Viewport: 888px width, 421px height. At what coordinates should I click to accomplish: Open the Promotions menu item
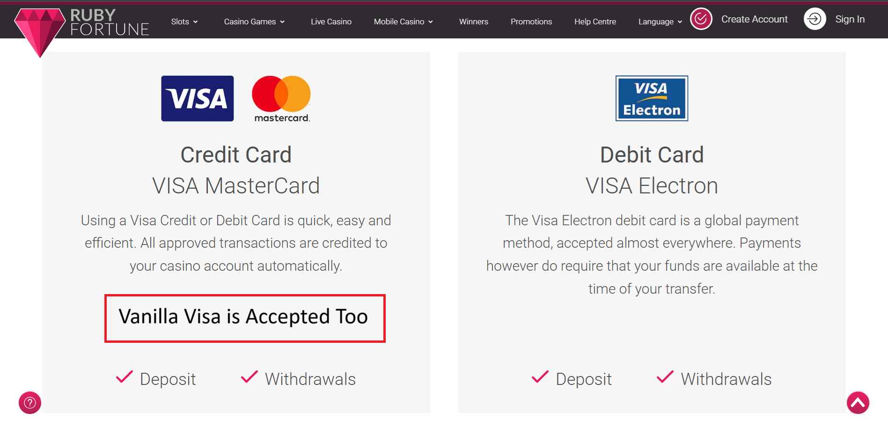pyautogui.click(x=531, y=22)
